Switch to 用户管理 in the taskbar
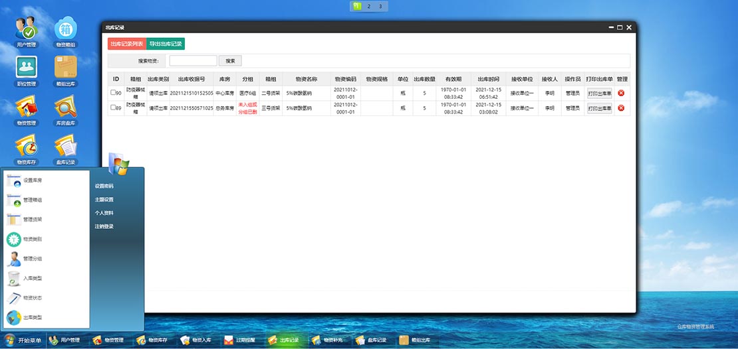 [x=66, y=340]
